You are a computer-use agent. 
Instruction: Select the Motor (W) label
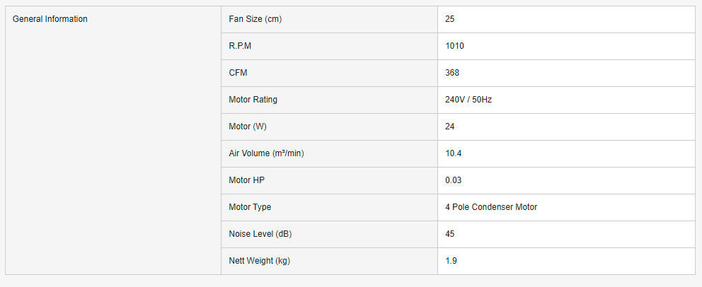249,127
